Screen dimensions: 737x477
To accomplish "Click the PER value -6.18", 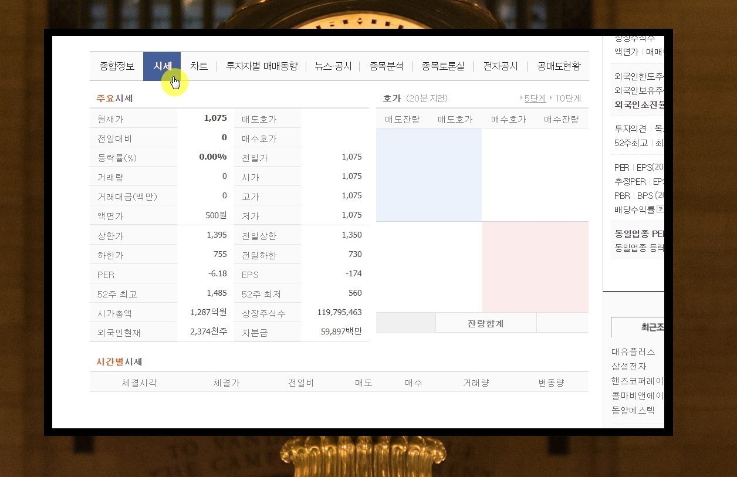I will pos(217,273).
